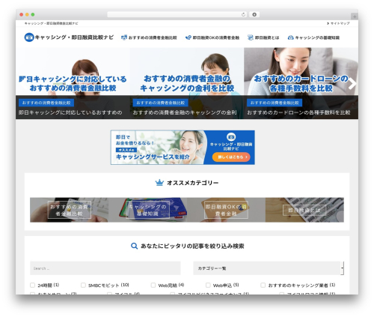
Task: Click the browser address bar
Action: tap(177, 14)
